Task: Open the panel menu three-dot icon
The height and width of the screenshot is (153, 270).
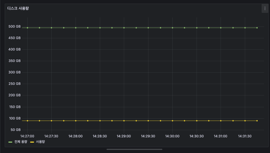Action: (265, 8)
